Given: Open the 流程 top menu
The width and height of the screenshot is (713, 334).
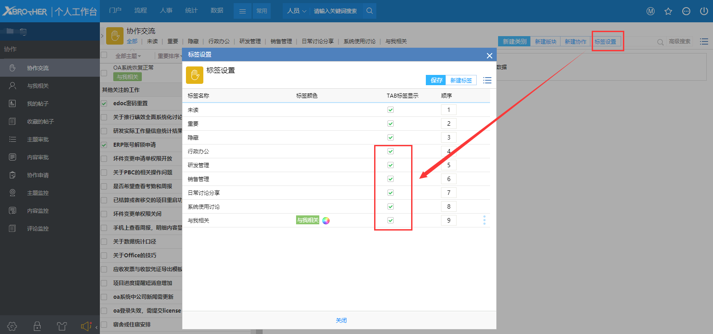Looking at the screenshot, I should point(140,10).
